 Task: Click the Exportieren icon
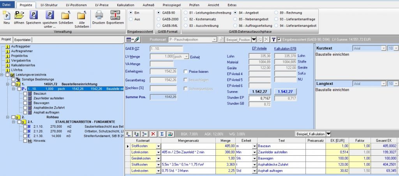115,15
